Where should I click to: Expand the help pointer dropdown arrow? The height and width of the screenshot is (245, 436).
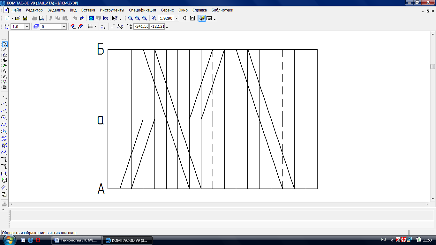click(x=120, y=19)
